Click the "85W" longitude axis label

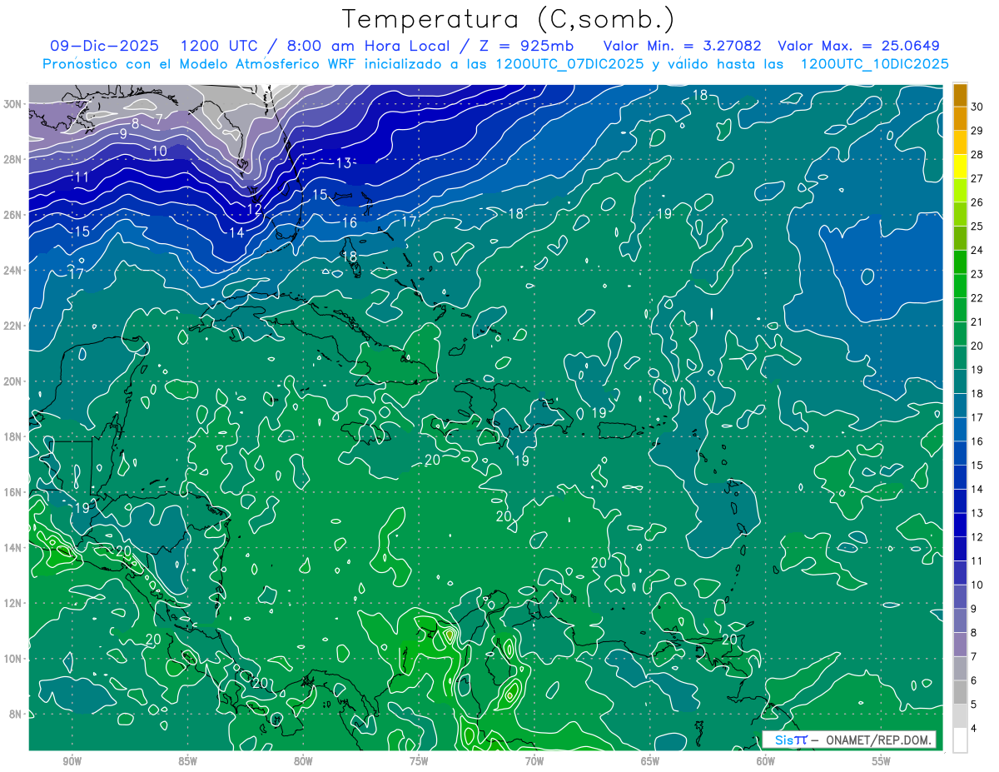187,760
